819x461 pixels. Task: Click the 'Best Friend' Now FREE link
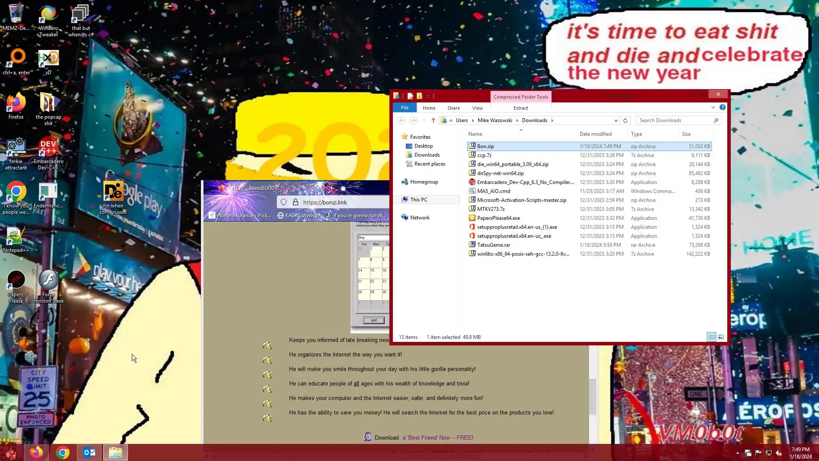[x=438, y=438]
